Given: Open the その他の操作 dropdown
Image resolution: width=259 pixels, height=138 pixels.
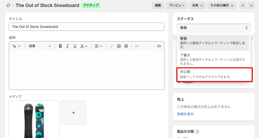Looking at the screenshot, I should [x=222, y=5].
